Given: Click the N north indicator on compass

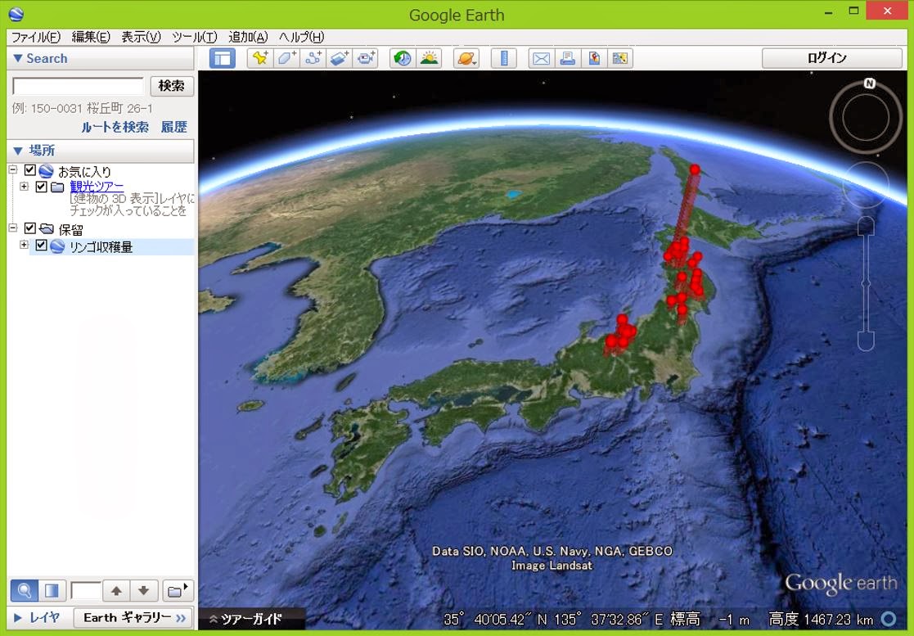Looking at the screenshot, I should tap(869, 83).
